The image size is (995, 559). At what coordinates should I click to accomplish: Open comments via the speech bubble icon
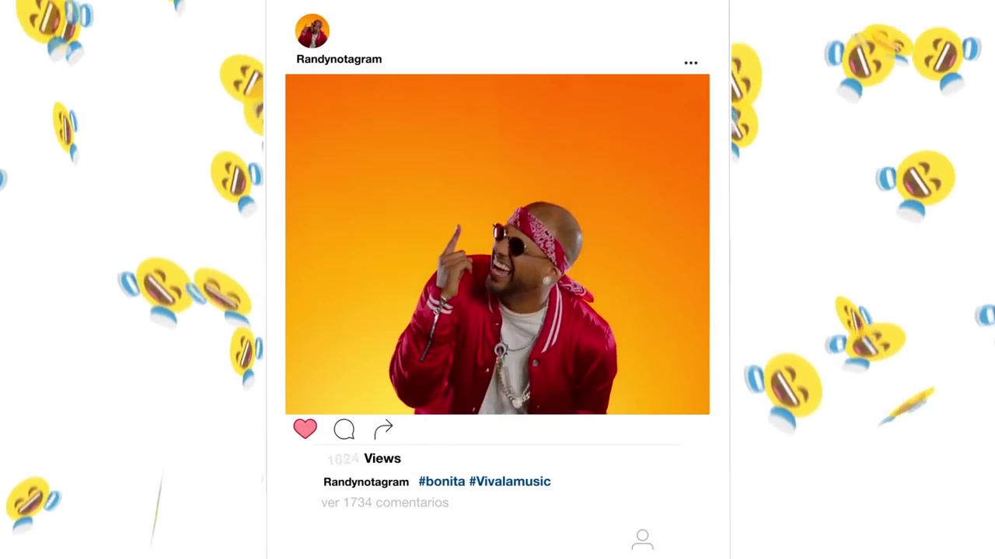pos(344,429)
